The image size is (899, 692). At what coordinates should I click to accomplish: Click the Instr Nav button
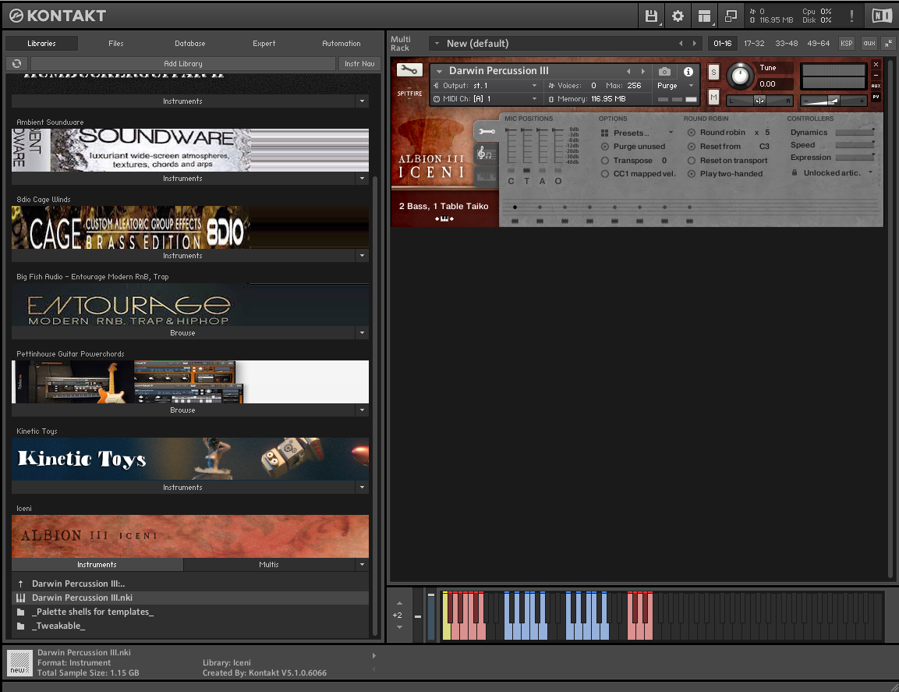[359, 64]
